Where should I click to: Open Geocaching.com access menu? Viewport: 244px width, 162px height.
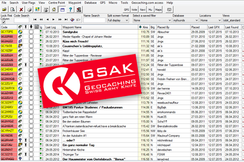pos(147,3)
